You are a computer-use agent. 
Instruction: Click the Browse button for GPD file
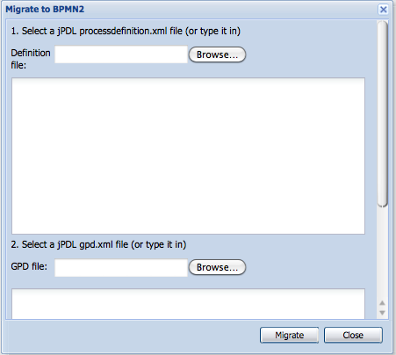[217, 267]
